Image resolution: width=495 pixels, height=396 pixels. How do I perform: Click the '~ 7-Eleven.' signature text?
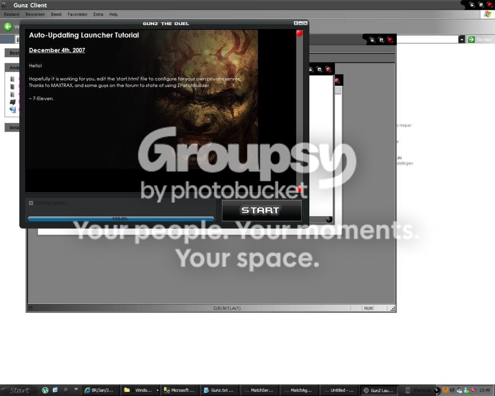click(42, 99)
